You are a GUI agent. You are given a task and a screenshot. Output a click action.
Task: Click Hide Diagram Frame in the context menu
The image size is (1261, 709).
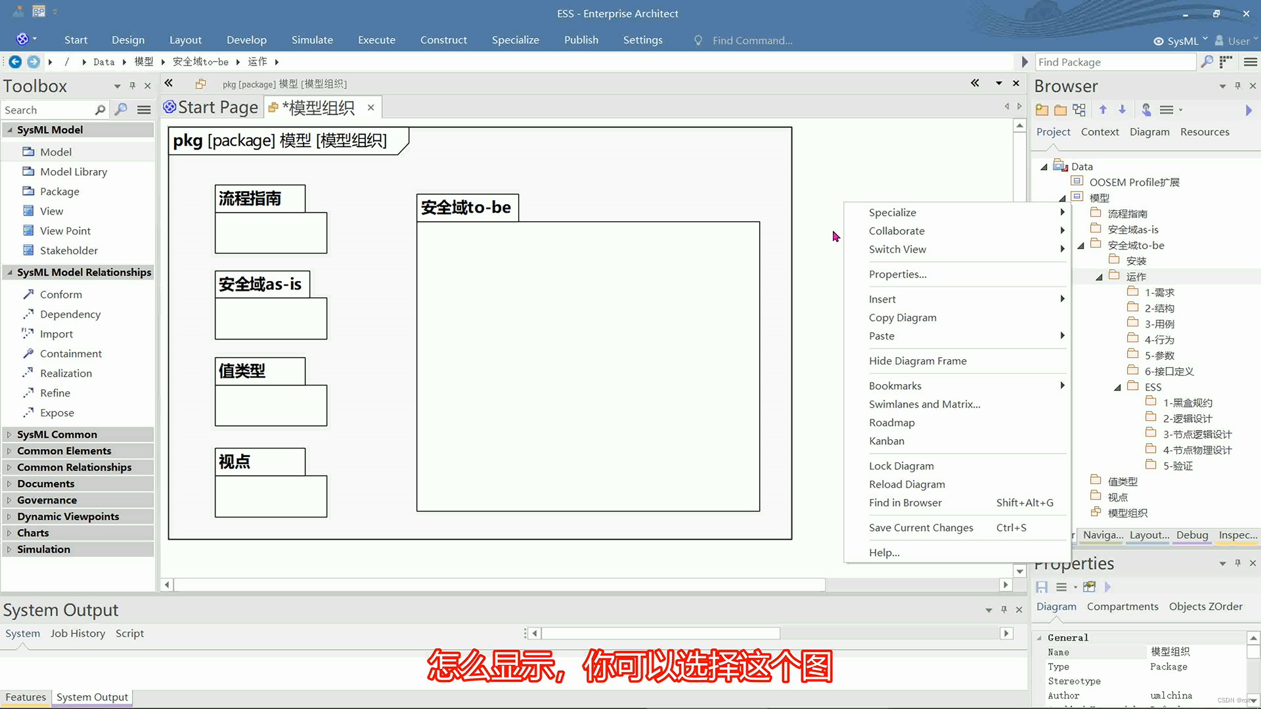pos(918,360)
